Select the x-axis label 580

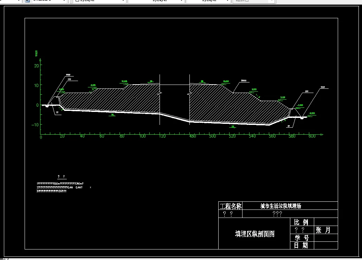tap(292, 136)
